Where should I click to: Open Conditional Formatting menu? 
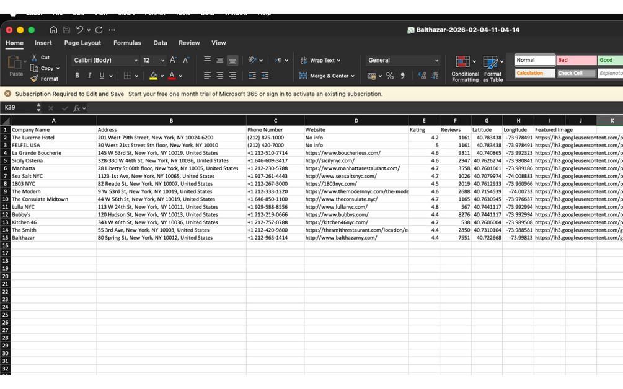[x=465, y=69]
